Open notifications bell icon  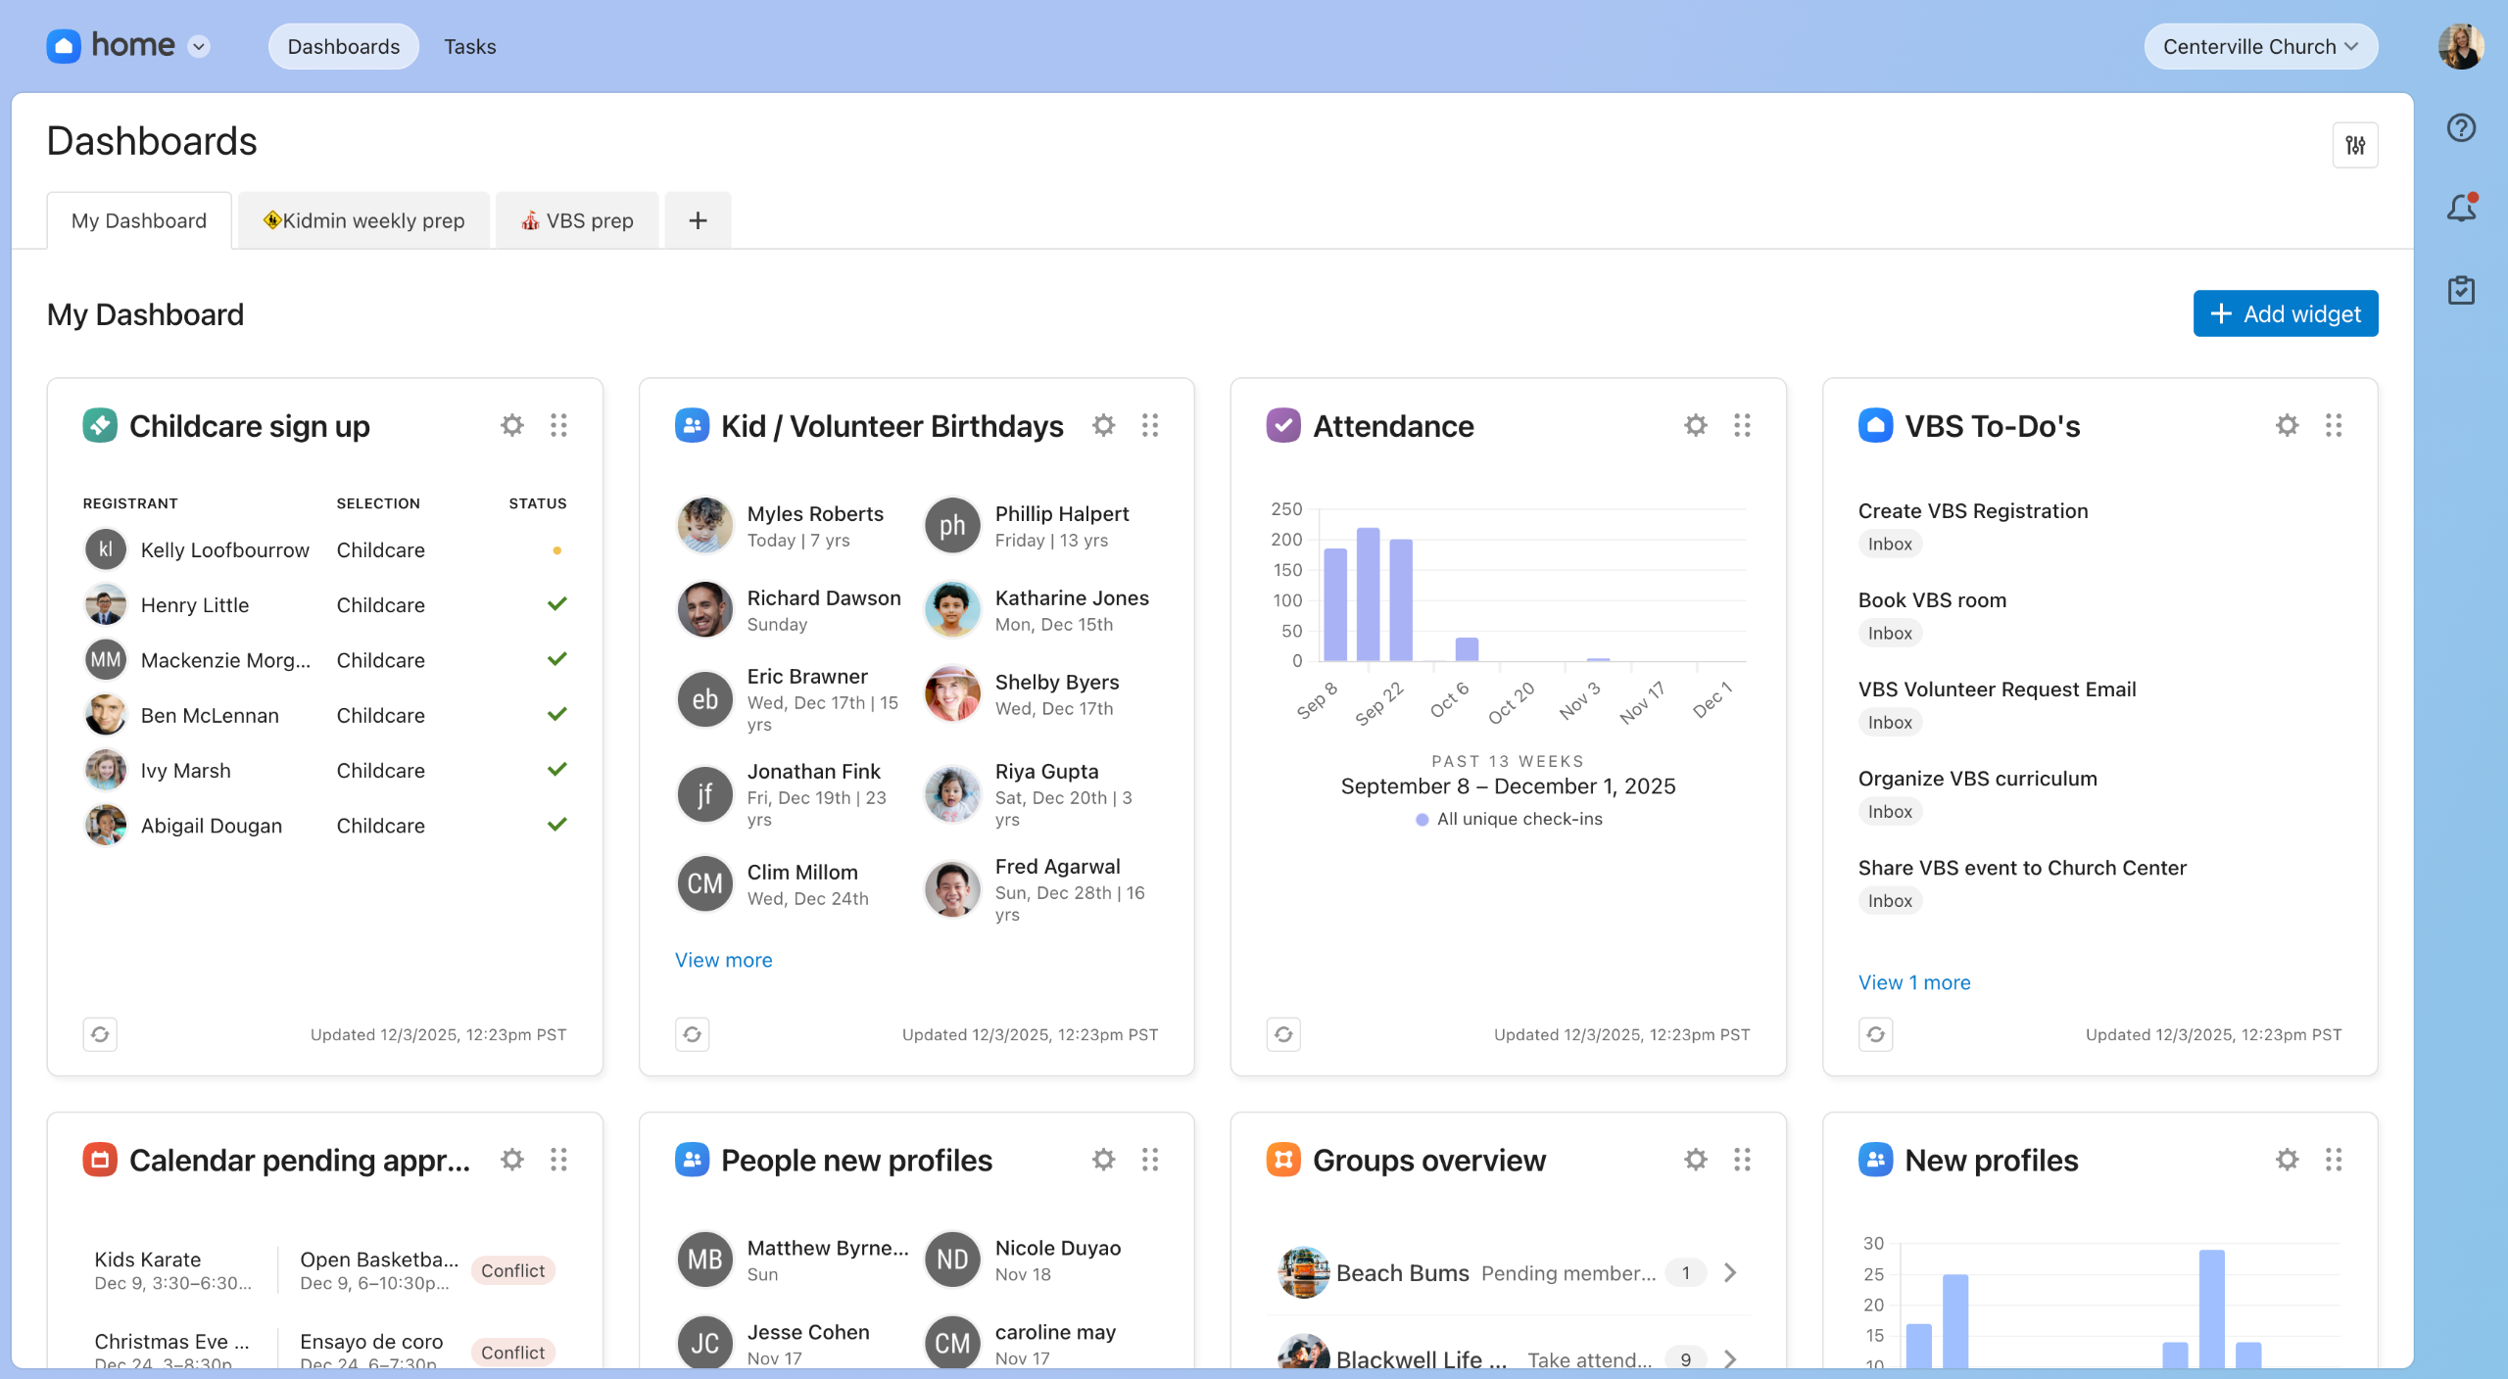click(x=2461, y=209)
